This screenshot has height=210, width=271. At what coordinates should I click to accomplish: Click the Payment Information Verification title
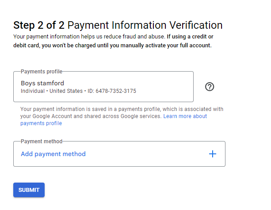(x=145, y=25)
